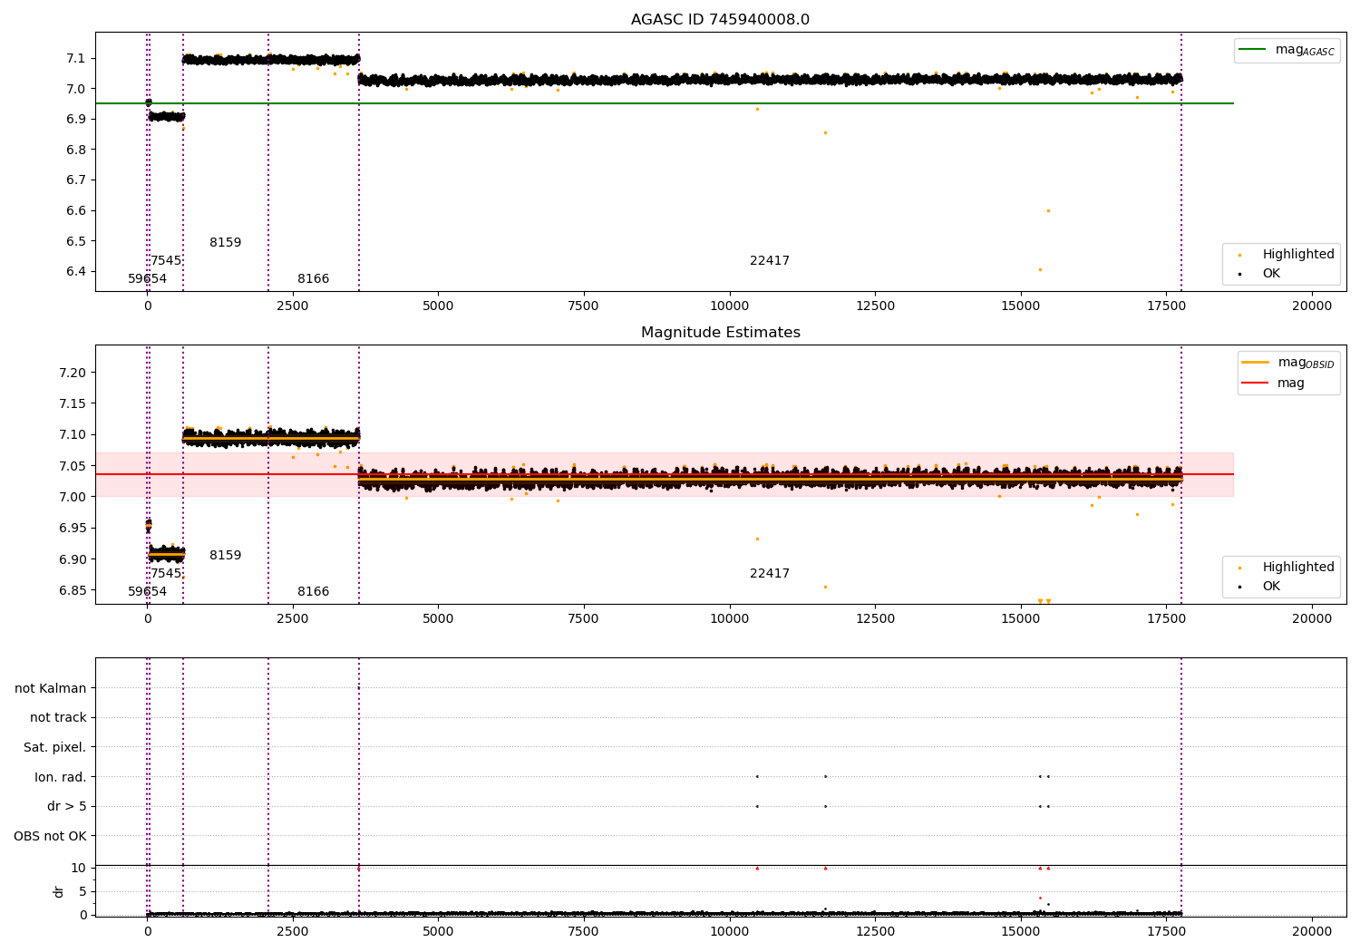Click the 6.7 y-axis tick in top plot
Viewport: 1360px width, 952px height.
pyautogui.click(x=76, y=180)
